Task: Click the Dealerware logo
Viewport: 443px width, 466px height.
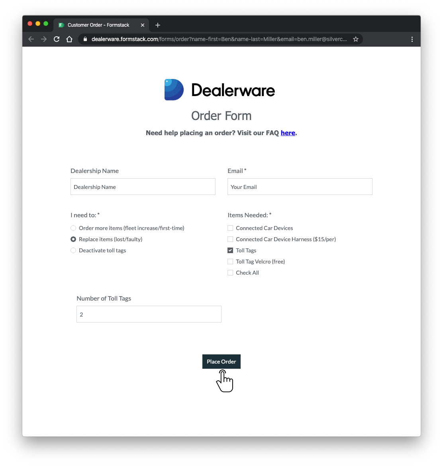Action: tap(220, 90)
